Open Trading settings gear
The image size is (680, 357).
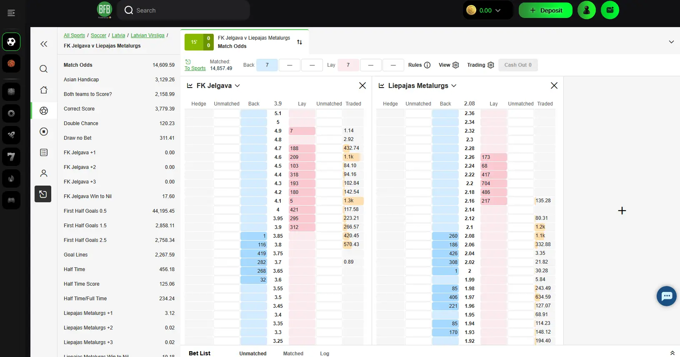(491, 65)
